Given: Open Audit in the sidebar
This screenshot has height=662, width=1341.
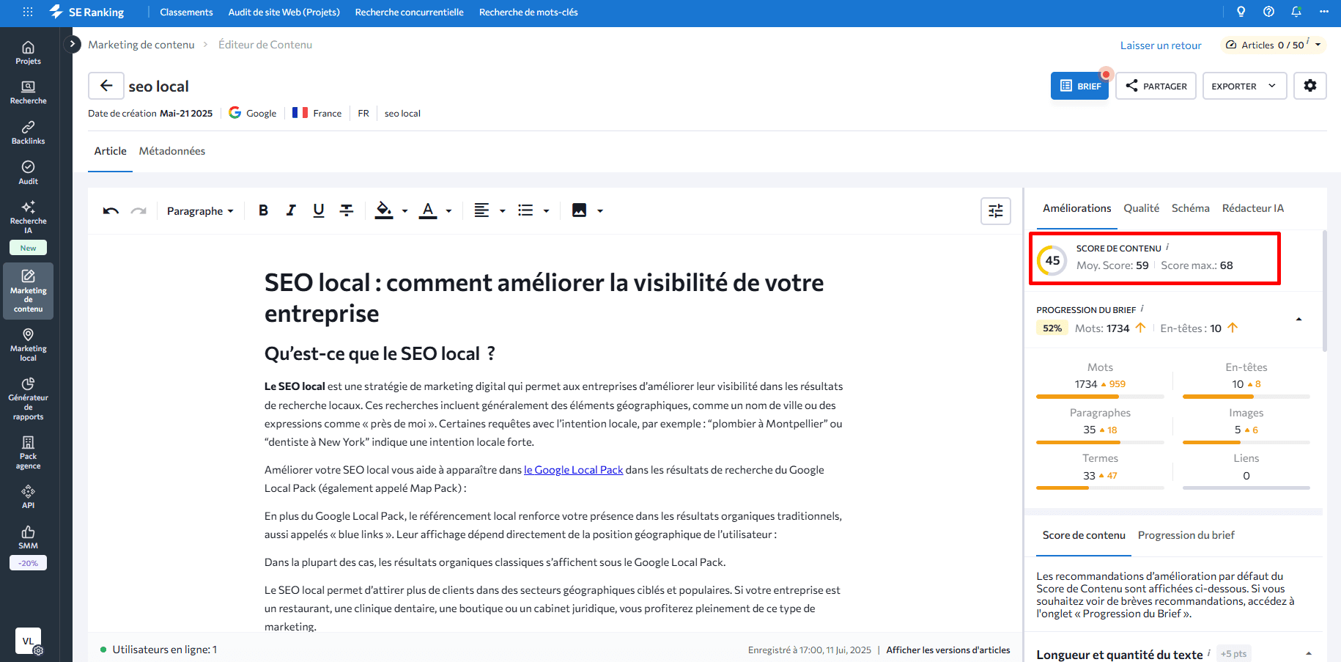Looking at the screenshot, I should (x=28, y=172).
